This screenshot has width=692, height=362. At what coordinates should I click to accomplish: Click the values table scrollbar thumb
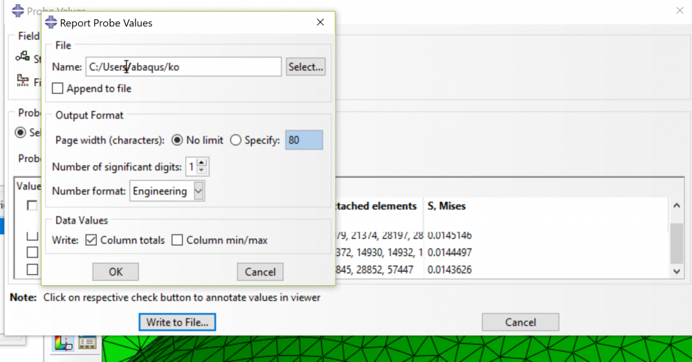[x=677, y=243]
